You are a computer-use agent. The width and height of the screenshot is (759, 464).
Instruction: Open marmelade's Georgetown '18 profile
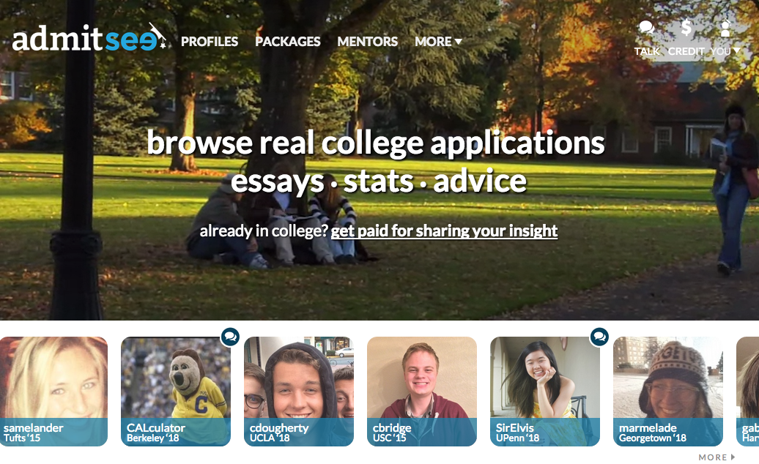click(668, 392)
